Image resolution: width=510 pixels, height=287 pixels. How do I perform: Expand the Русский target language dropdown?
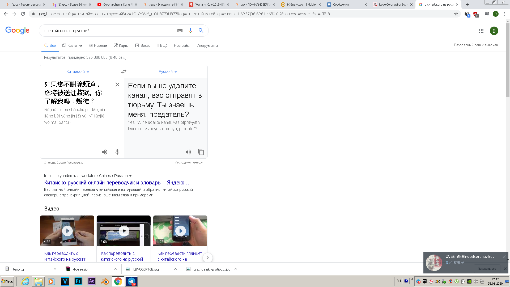click(x=168, y=72)
